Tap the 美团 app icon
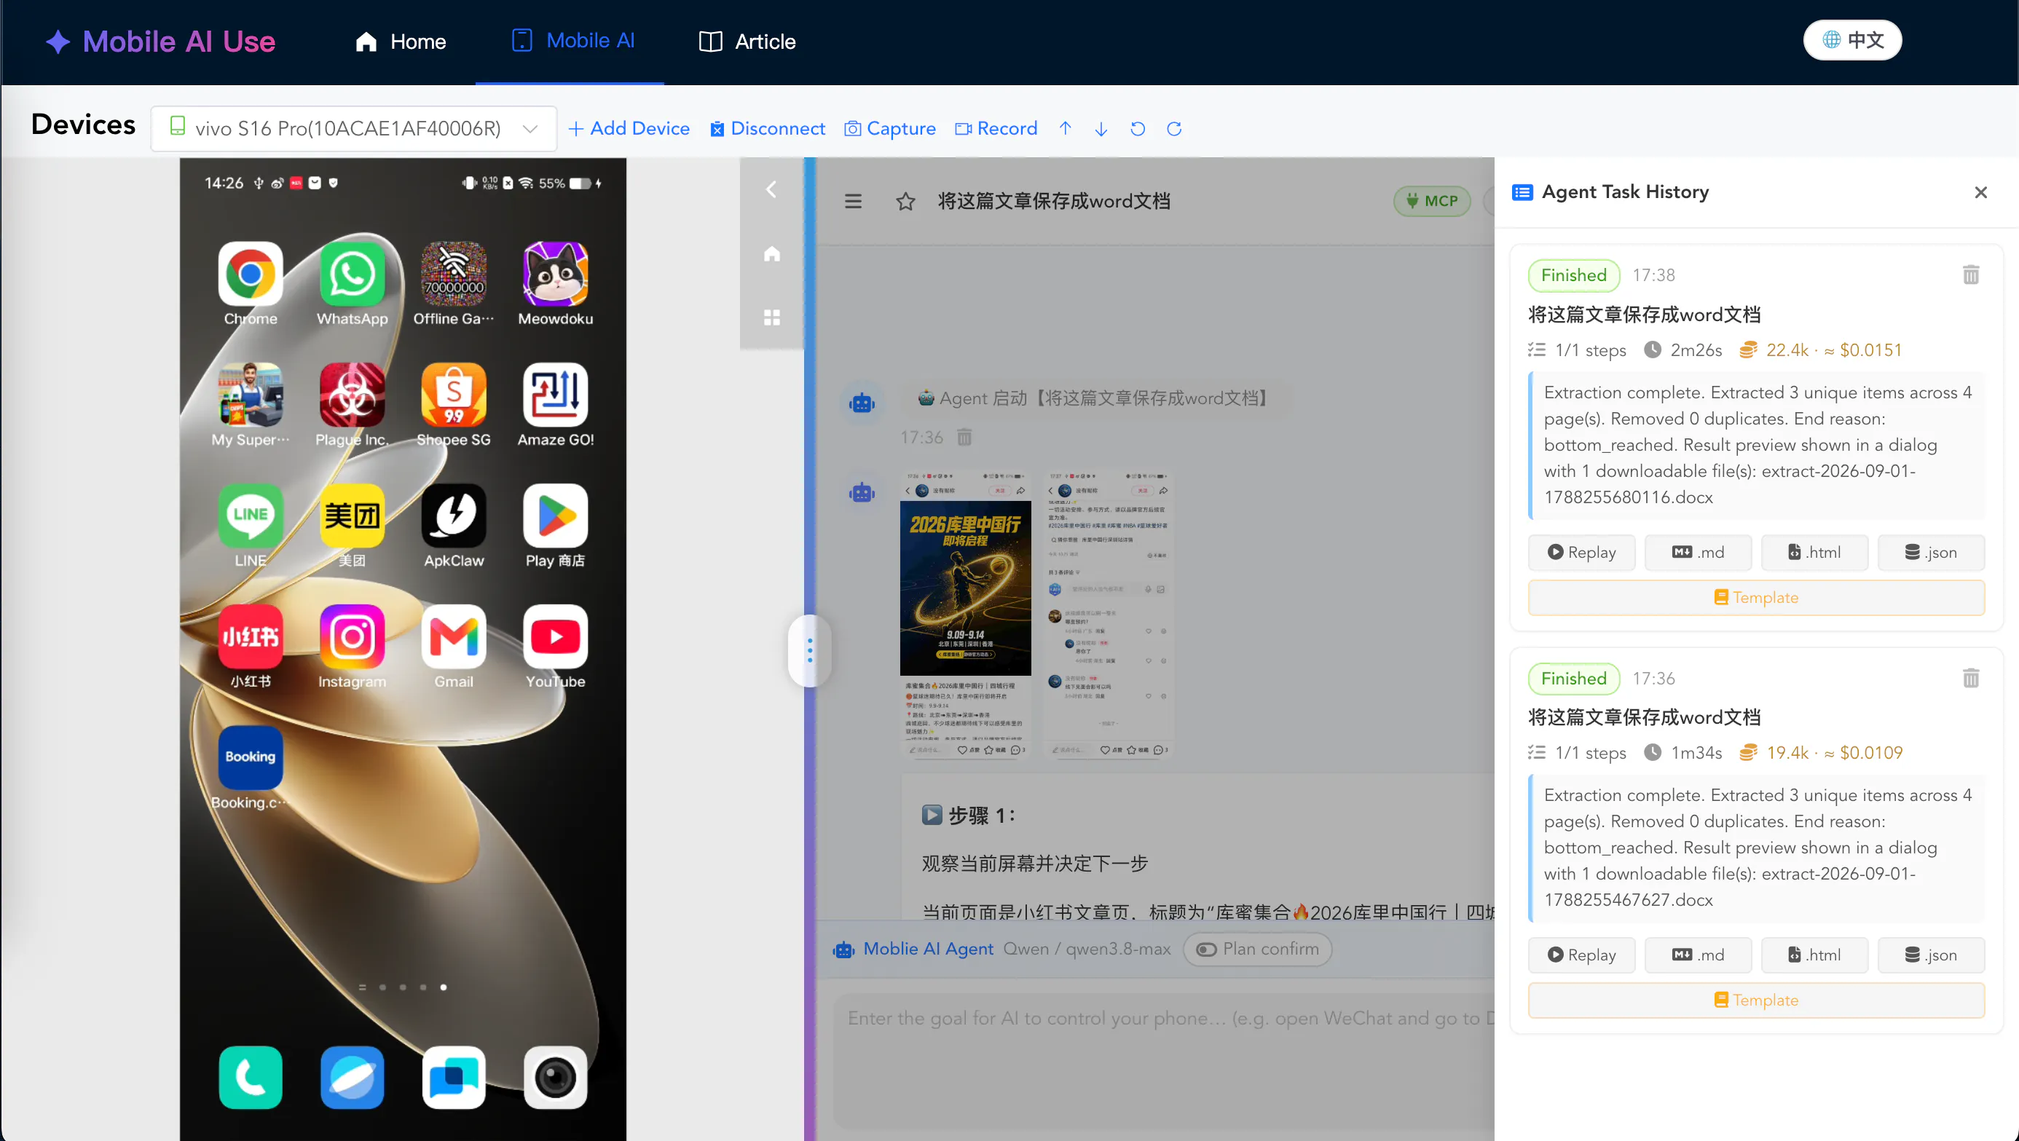This screenshot has width=2019, height=1141. [352, 516]
